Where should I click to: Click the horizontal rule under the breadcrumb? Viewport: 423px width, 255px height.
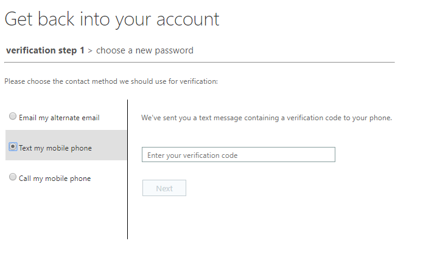200,63
